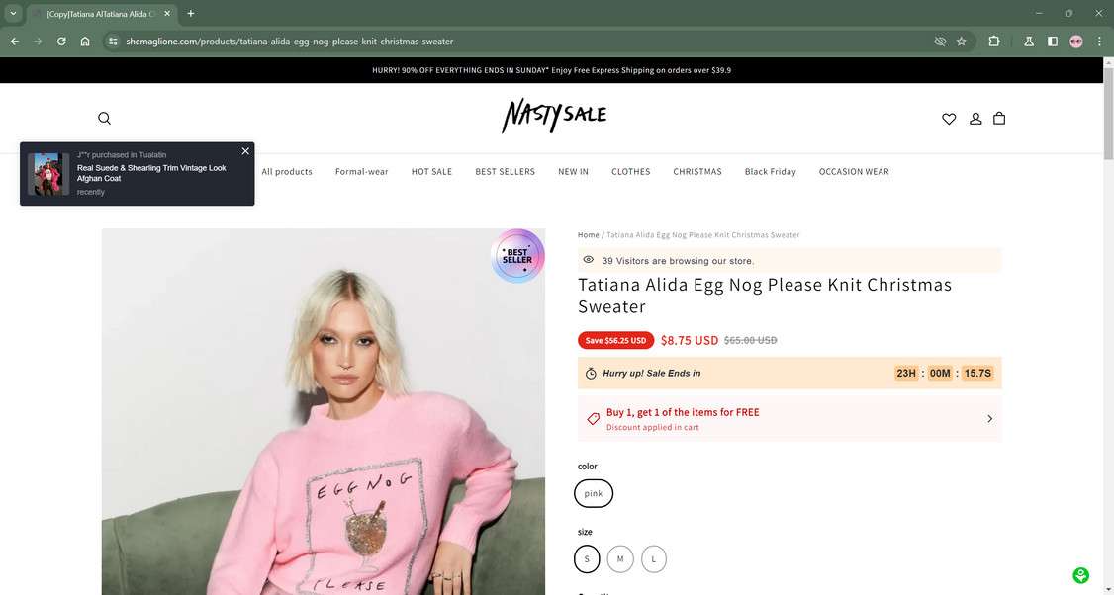Dismiss the recent purchase popup
Image resolution: width=1114 pixels, height=595 pixels.
[244, 150]
